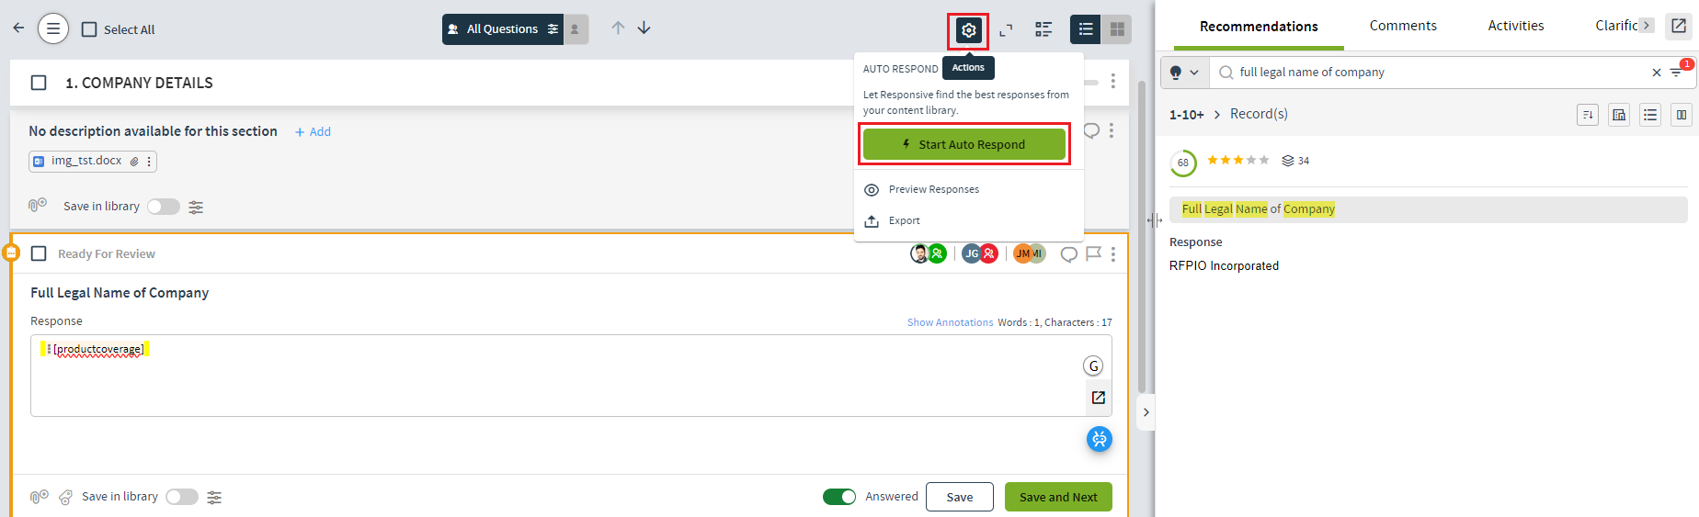Open the hamburger menu icon

coord(53,28)
